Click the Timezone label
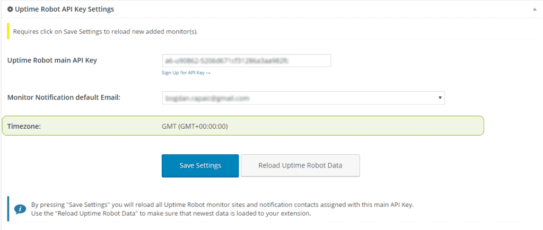The image size is (543, 230). click(24, 126)
